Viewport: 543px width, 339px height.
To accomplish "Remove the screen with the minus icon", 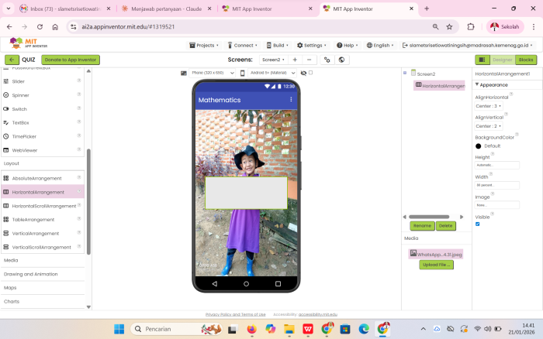I will (310, 60).
